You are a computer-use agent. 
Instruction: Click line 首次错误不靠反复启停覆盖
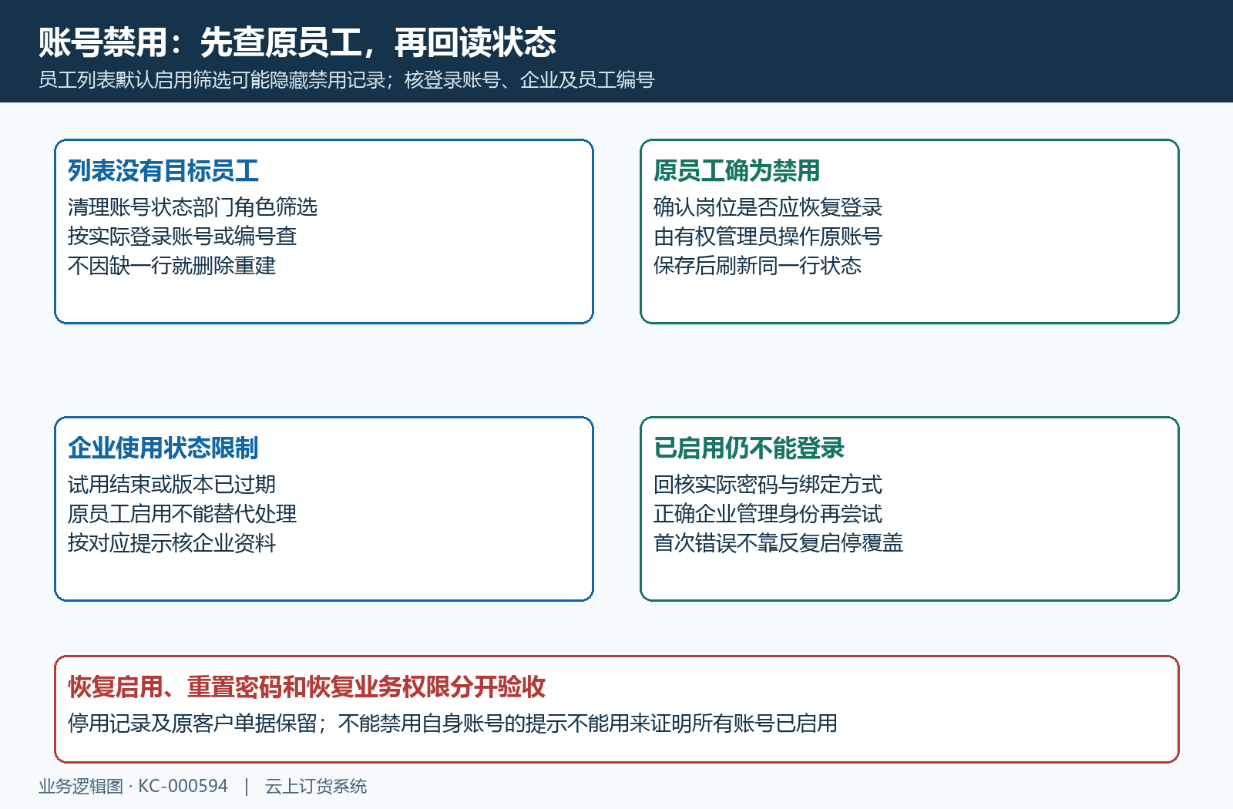[x=778, y=543]
